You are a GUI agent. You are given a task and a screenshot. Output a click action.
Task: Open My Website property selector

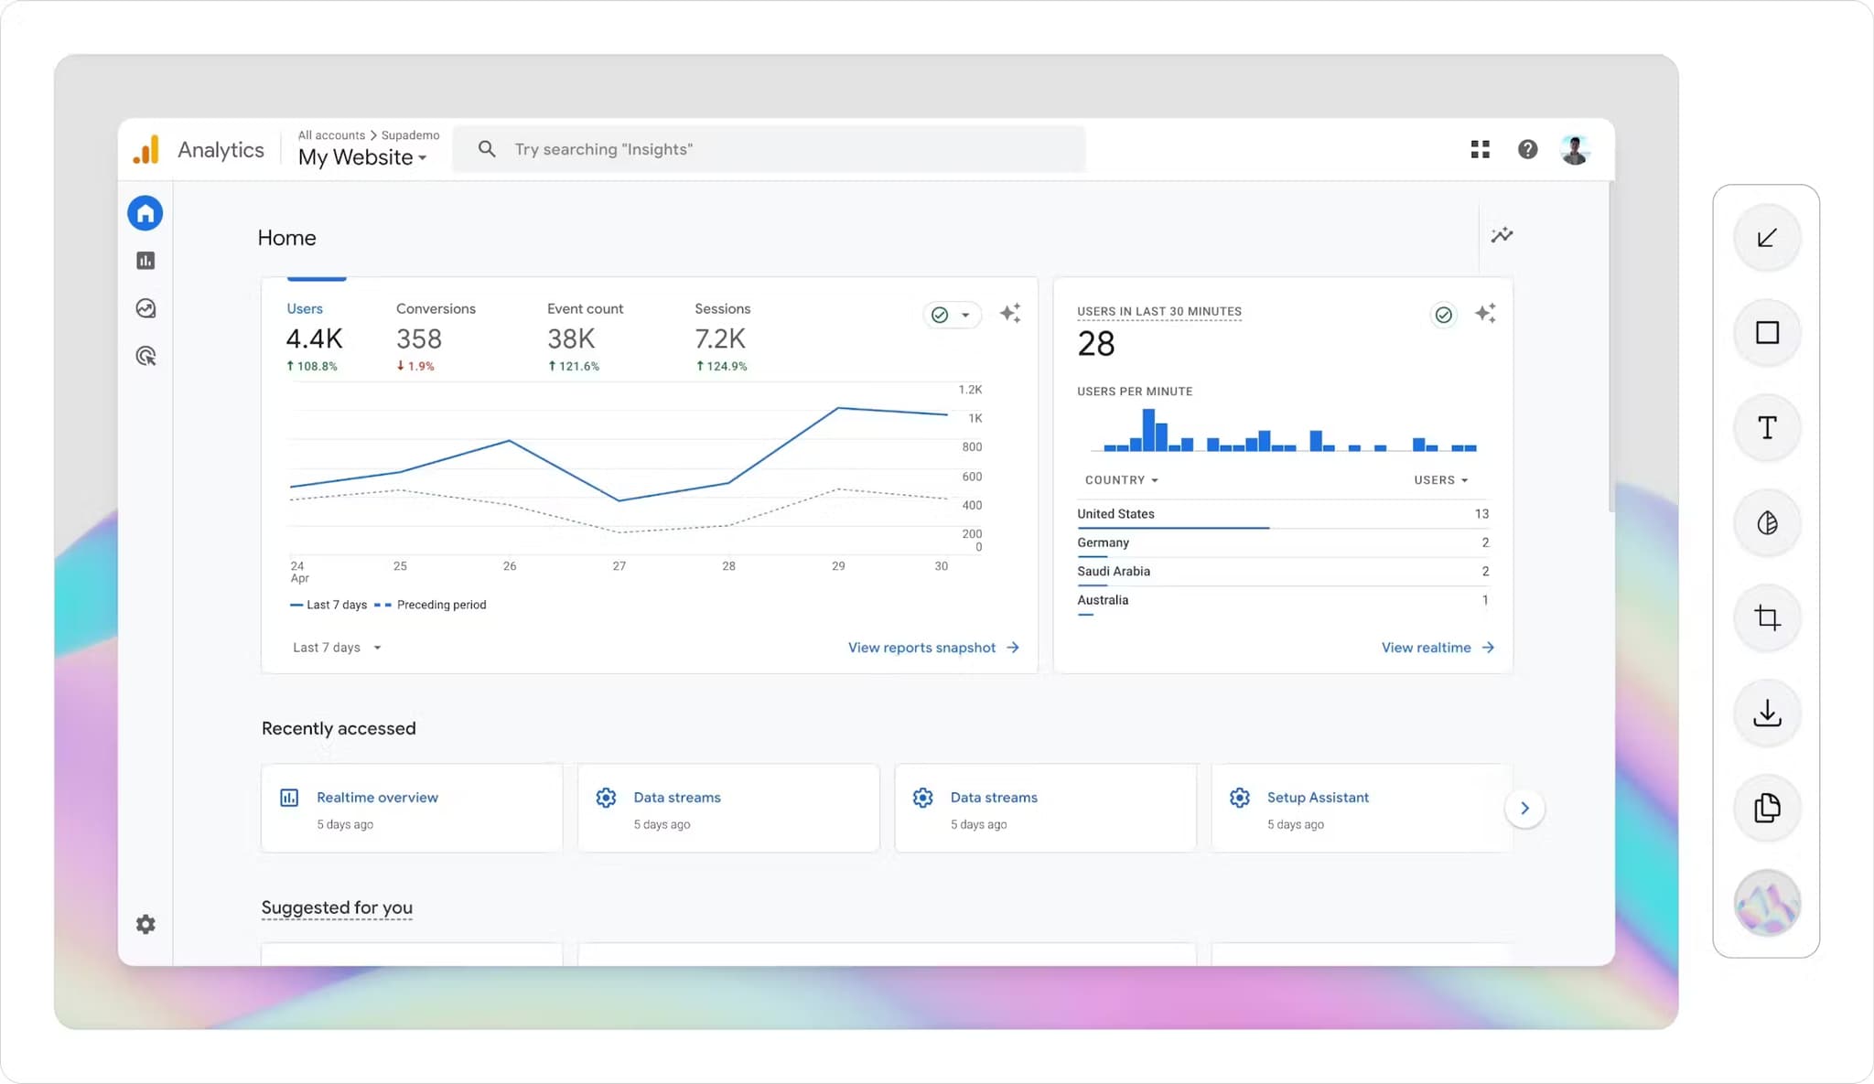coord(362,157)
